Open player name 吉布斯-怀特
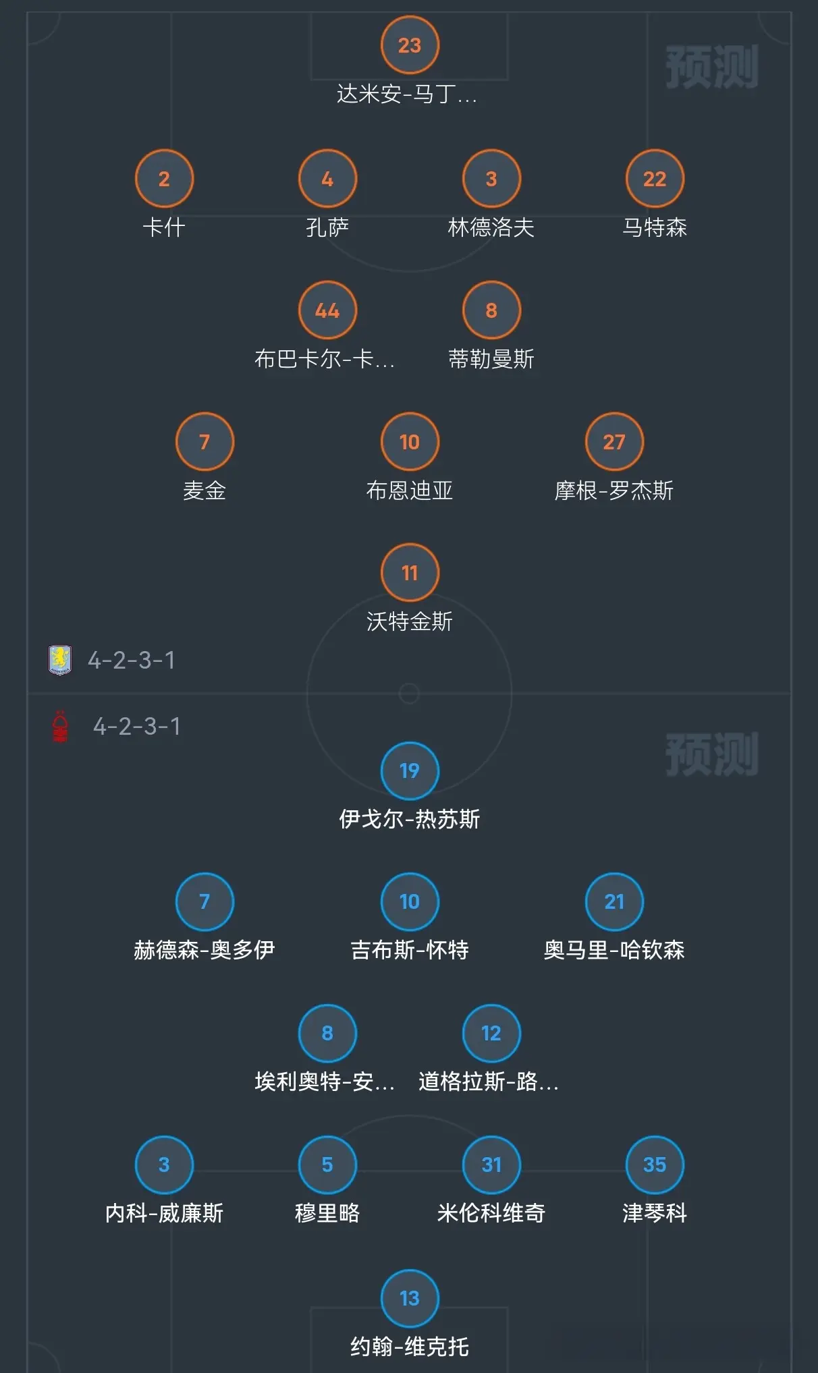Viewport: 818px width, 1373px height. pos(410,950)
